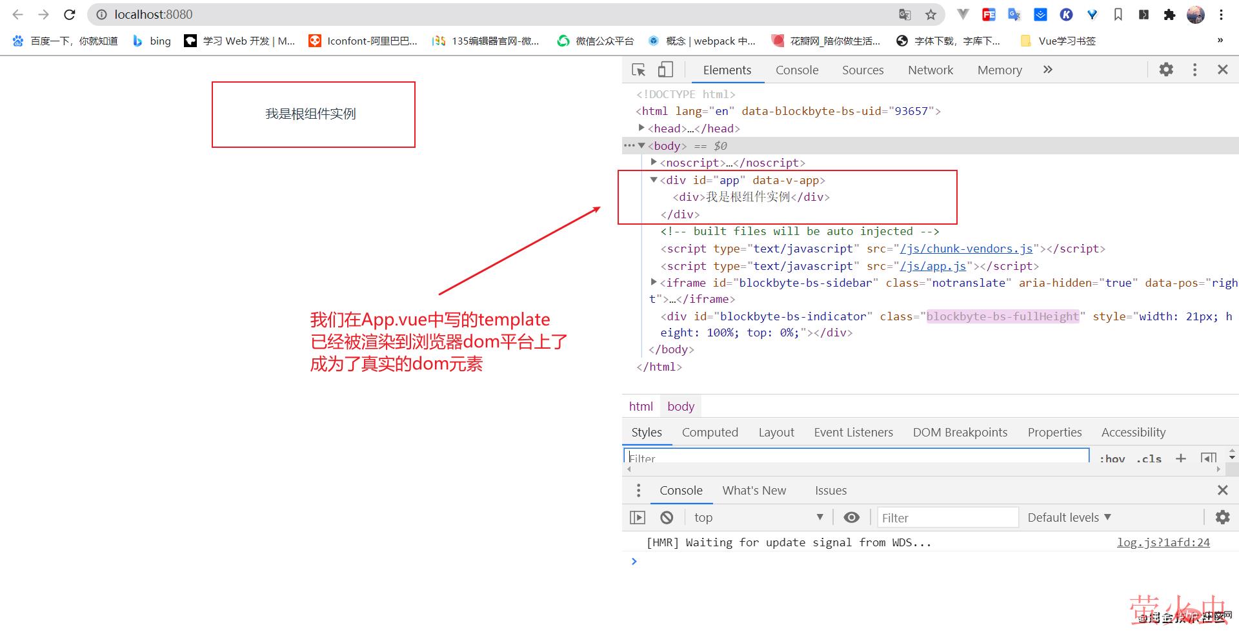Open the top JavaScript context dropdown
This screenshot has width=1239, height=636.
coord(758,517)
